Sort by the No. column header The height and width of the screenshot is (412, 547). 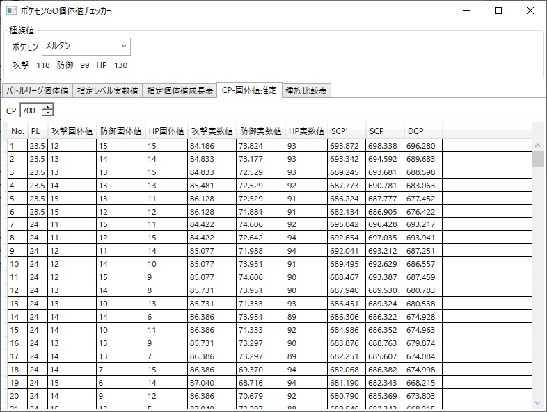[17, 131]
